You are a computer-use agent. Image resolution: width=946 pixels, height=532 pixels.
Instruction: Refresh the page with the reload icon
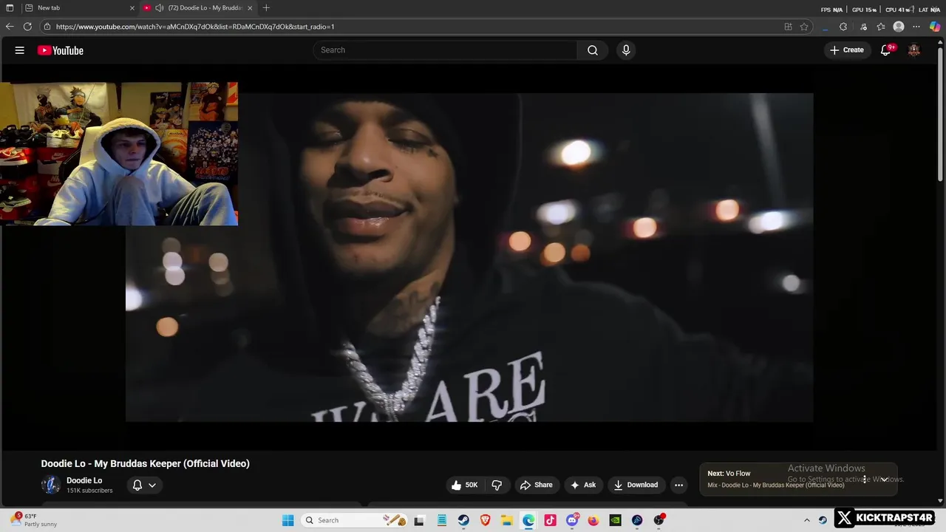pos(27,27)
